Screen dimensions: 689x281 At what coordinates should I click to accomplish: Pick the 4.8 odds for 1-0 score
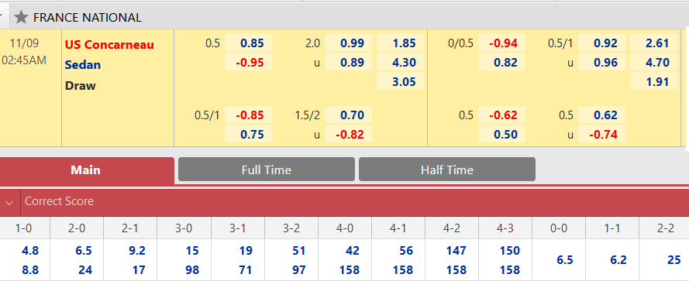click(30, 251)
